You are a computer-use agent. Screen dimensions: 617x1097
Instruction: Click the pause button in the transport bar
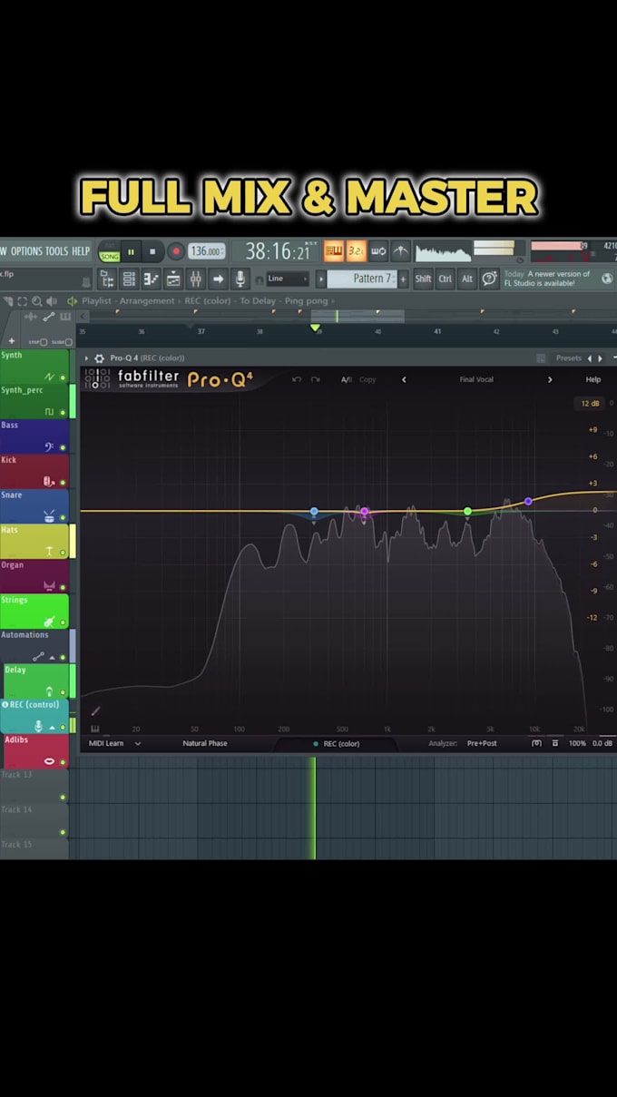click(131, 251)
